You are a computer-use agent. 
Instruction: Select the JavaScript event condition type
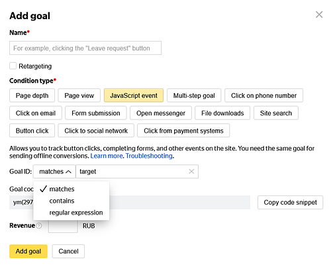coord(134,96)
